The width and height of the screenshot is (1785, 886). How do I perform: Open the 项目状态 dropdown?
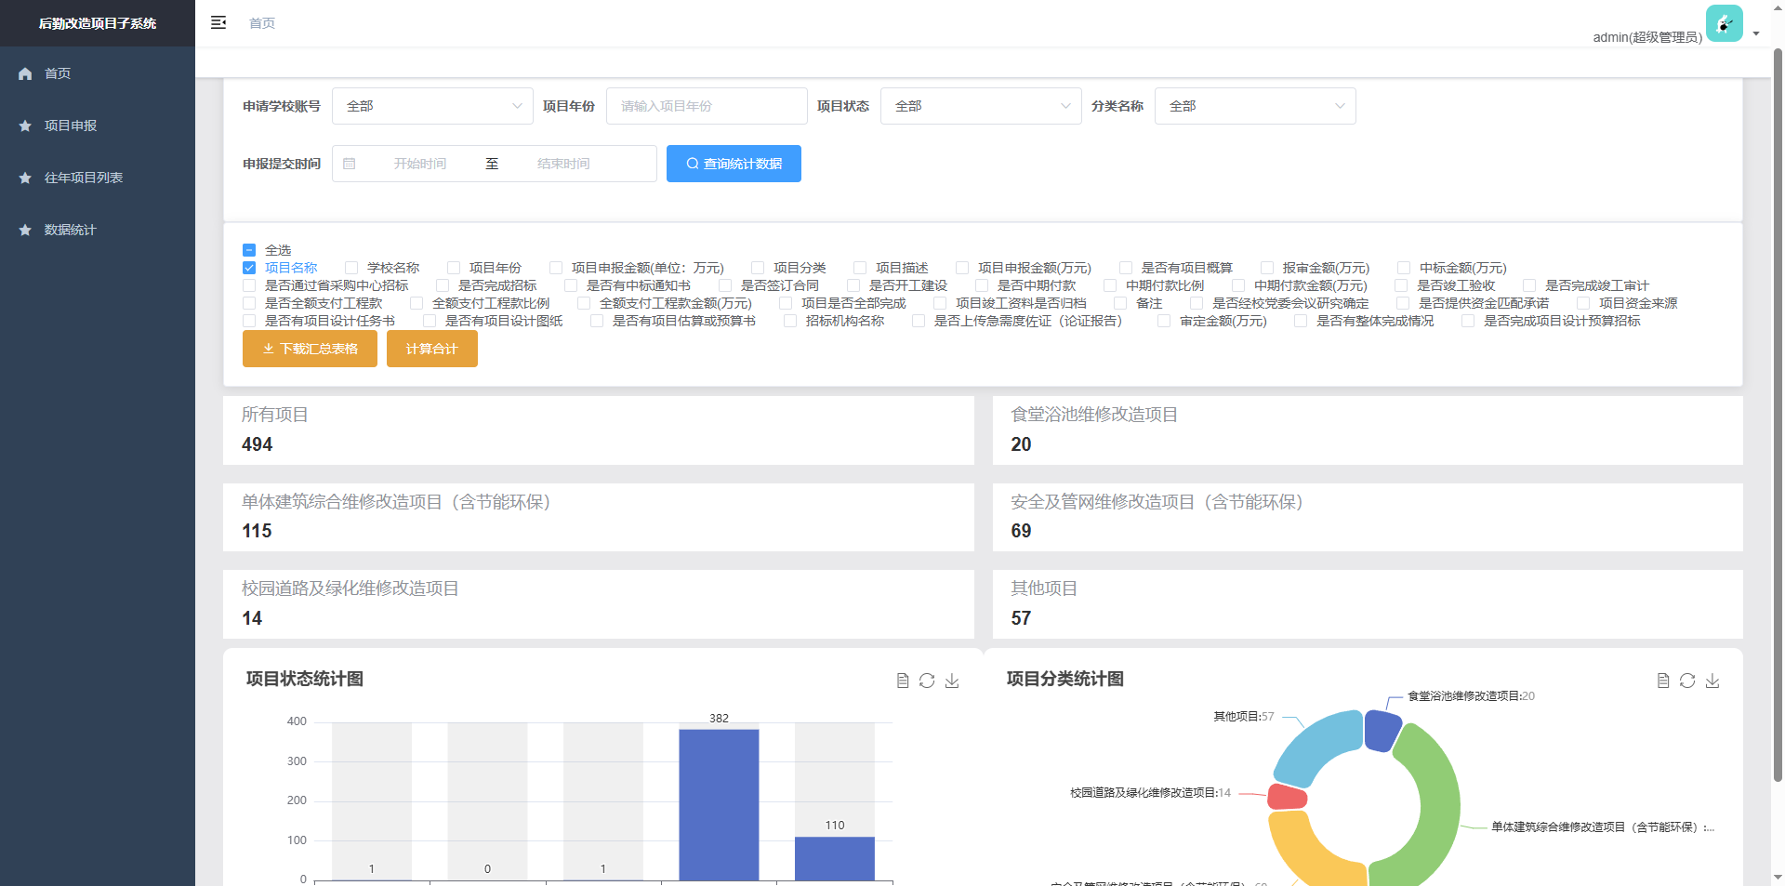pos(981,106)
